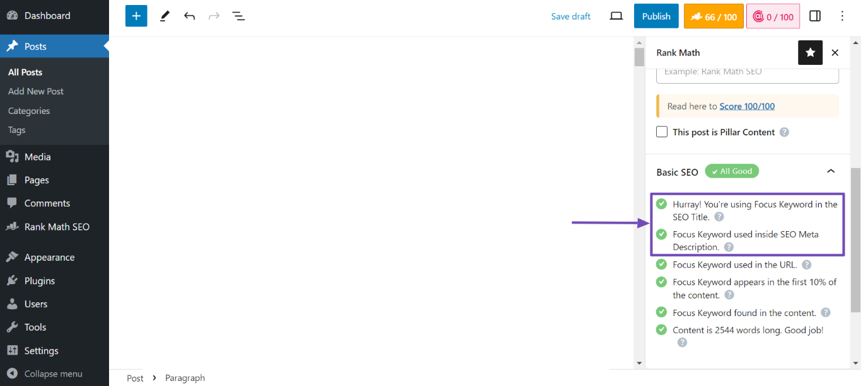Open the Plugins menu
Image resolution: width=861 pixels, height=386 pixels.
(54, 281)
